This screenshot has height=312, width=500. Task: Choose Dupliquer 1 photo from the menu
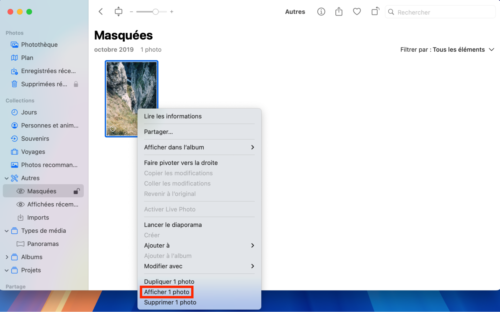tap(169, 281)
